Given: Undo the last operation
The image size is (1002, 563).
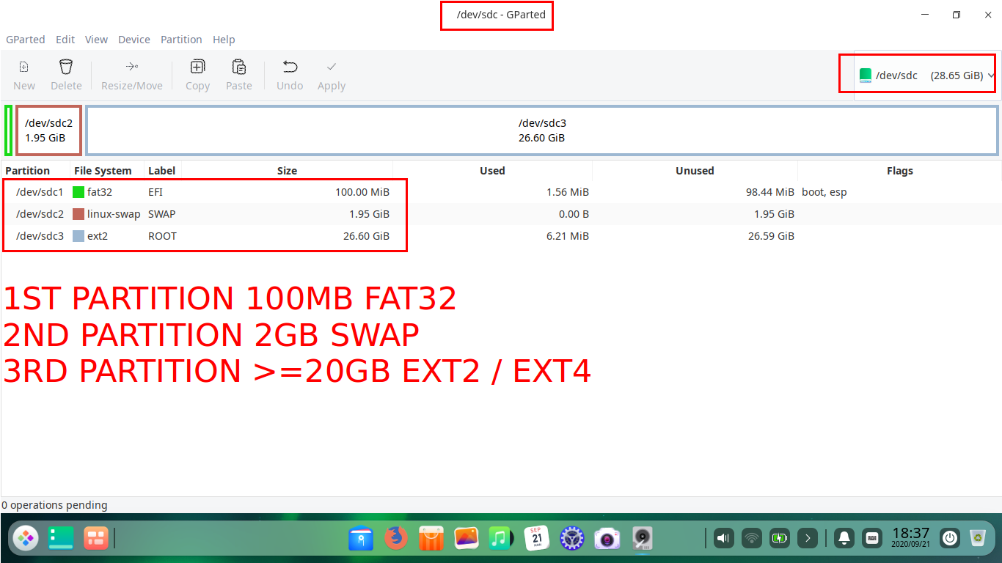Looking at the screenshot, I should (x=289, y=73).
